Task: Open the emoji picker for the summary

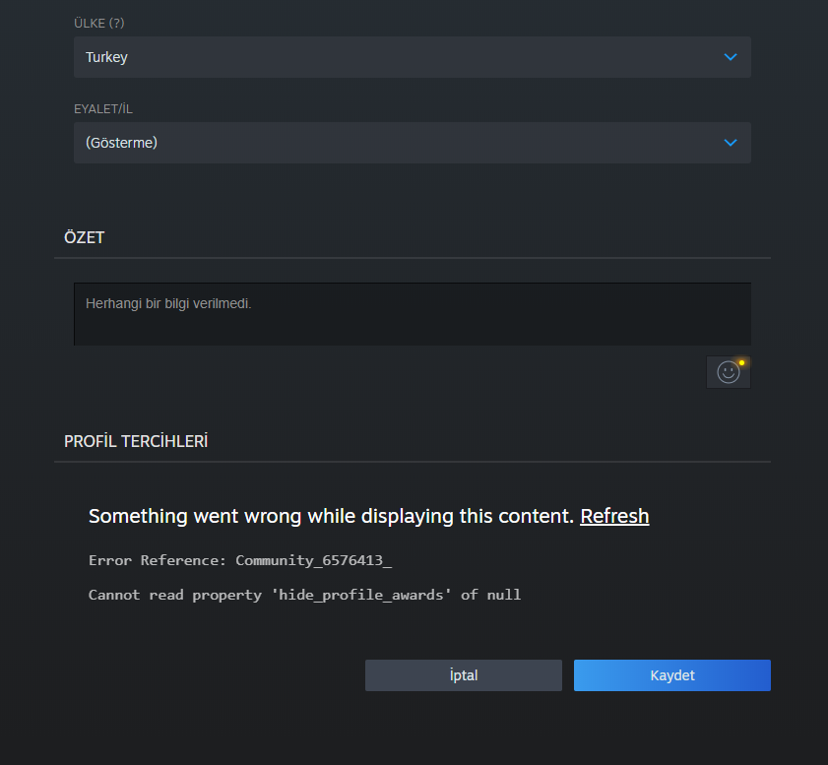Action: click(728, 372)
